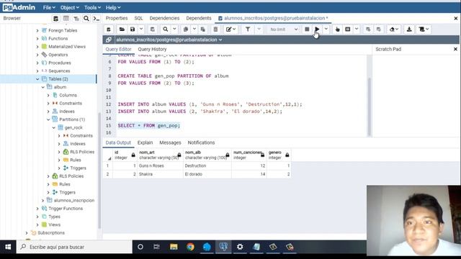Close the Scratch Pad panel
461x259 pixels.
point(455,49)
